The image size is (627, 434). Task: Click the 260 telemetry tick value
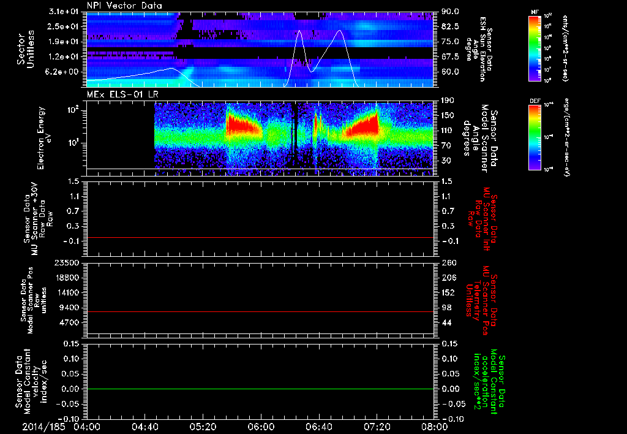pyautogui.click(x=448, y=262)
